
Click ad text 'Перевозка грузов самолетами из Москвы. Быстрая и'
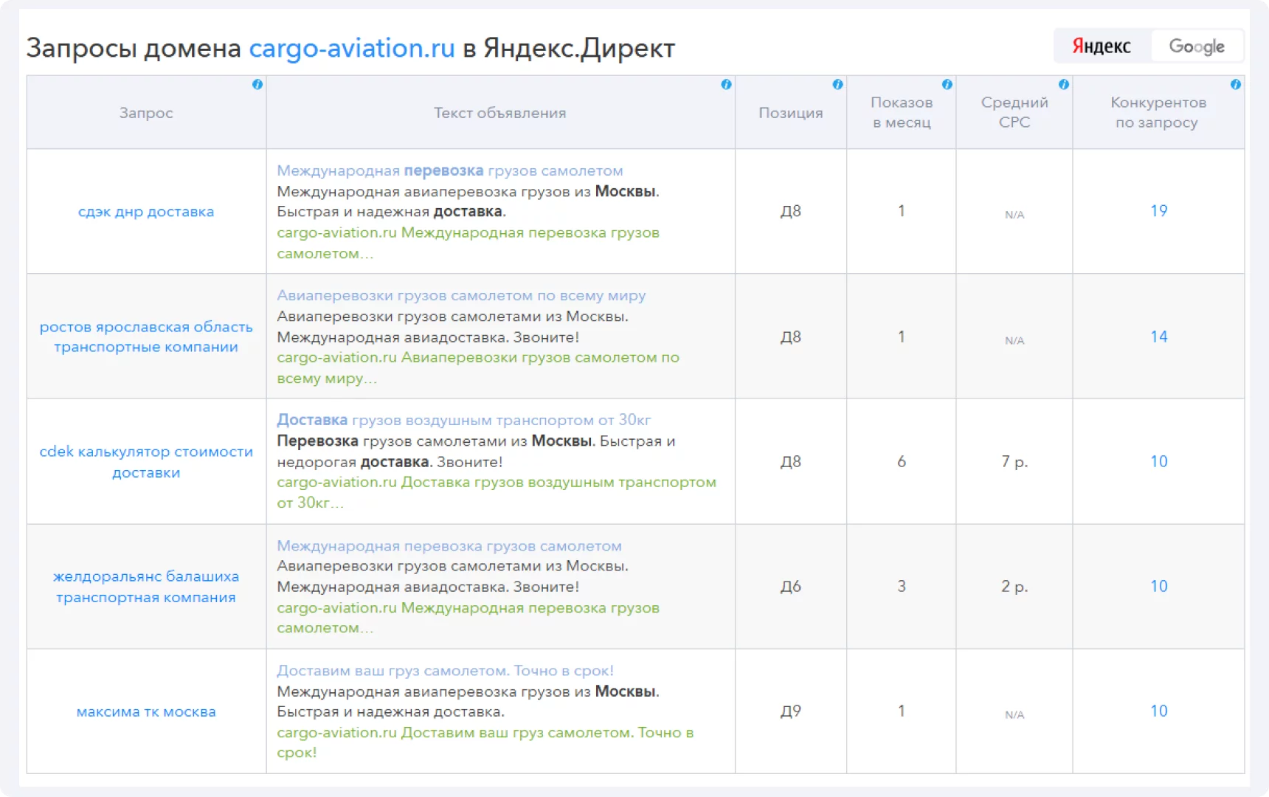tap(476, 441)
